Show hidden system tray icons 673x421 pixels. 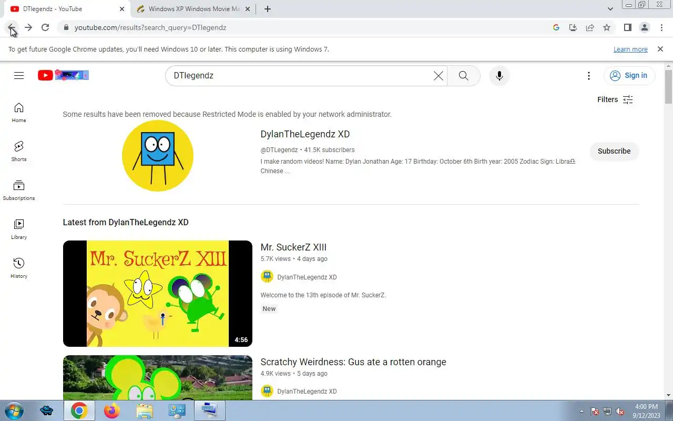(582, 411)
